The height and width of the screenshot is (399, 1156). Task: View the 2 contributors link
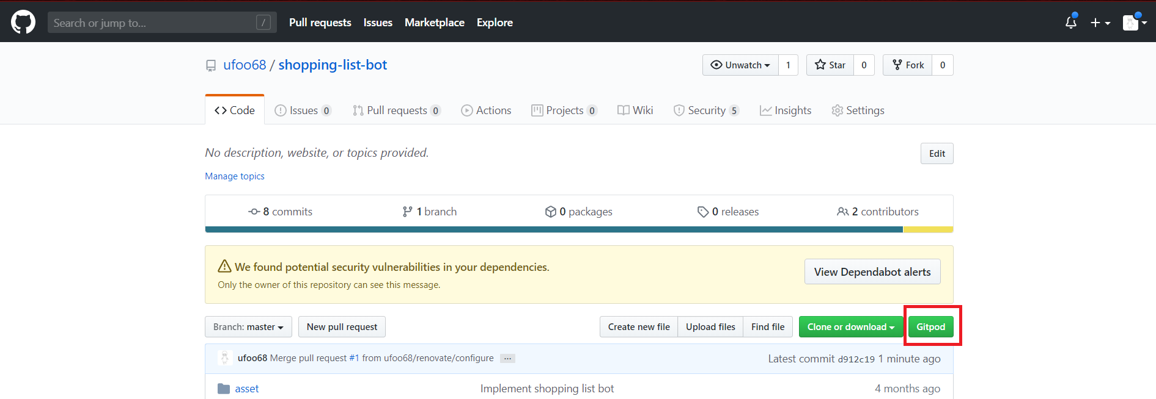point(877,212)
